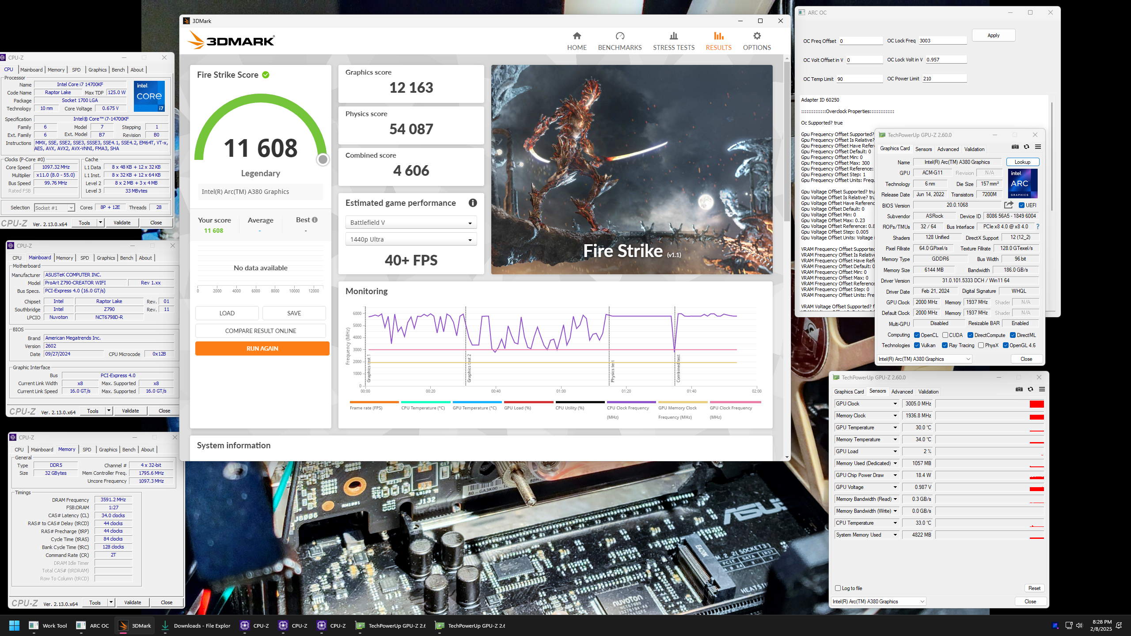Click CPU Clock Frequency purple legend color
Image resolution: width=1131 pixels, height=636 pixels.
pyautogui.click(x=631, y=402)
